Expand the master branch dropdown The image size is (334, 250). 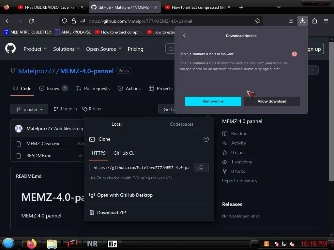(x=29, y=109)
